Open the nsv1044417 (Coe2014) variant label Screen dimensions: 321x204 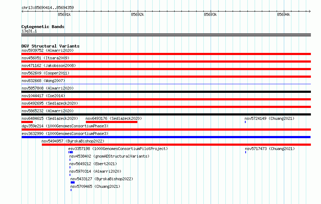click(x=43, y=96)
